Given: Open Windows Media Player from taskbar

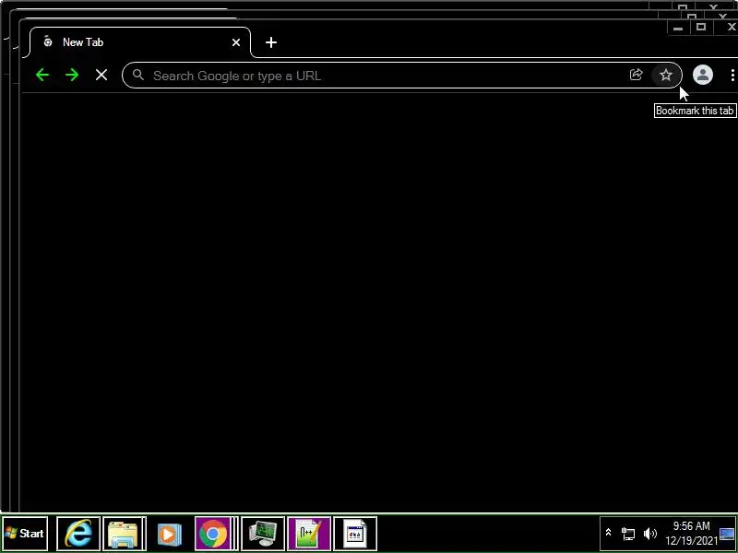Looking at the screenshot, I should coord(170,534).
